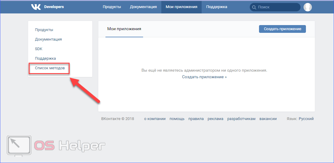Click the Создать приложение » link
This screenshot has height=163, width=334.
(204, 77)
